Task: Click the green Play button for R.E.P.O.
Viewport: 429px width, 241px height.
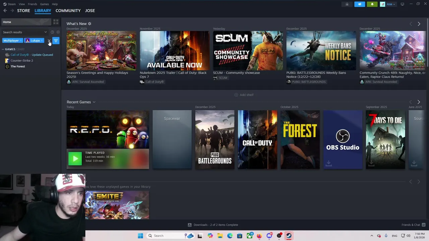Action: (75, 159)
